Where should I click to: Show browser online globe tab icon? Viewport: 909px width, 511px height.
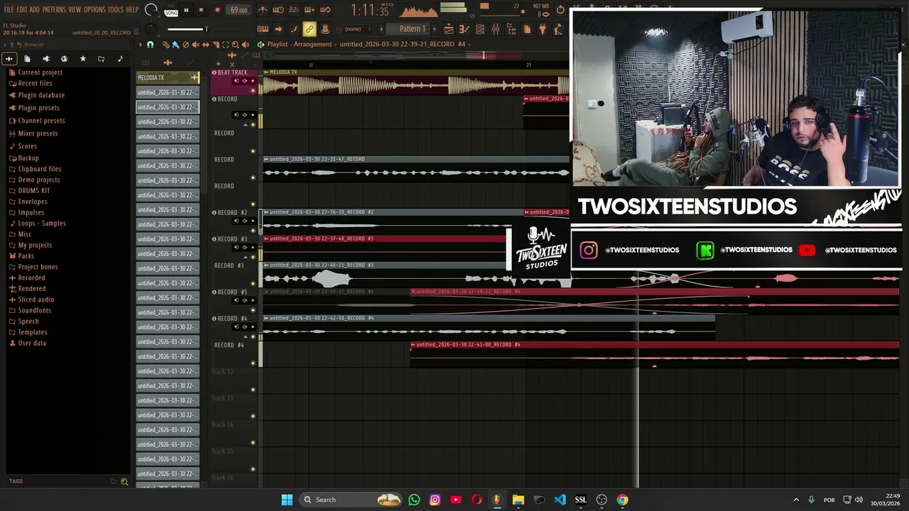(64, 58)
